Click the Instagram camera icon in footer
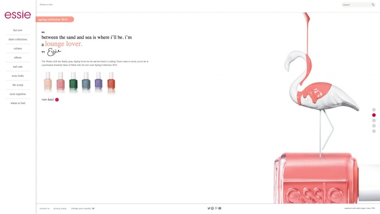 point(220,208)
